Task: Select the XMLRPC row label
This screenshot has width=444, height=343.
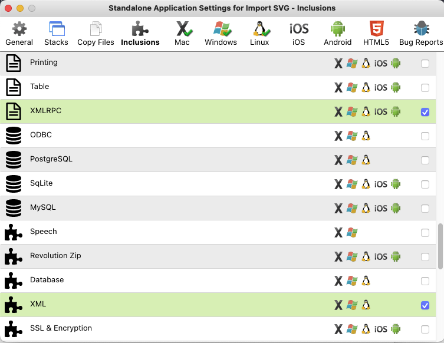Action: [45, 111]
